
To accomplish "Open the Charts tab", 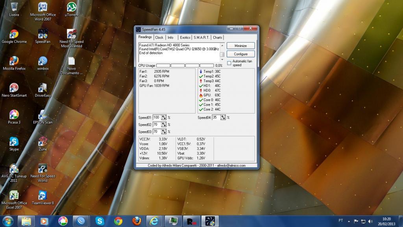I will pyautogui.click(x=217, y=37).
